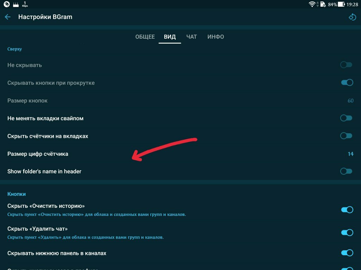Tap the Кнопки section header
Screen dimensions: 361x270
(17, 194)
